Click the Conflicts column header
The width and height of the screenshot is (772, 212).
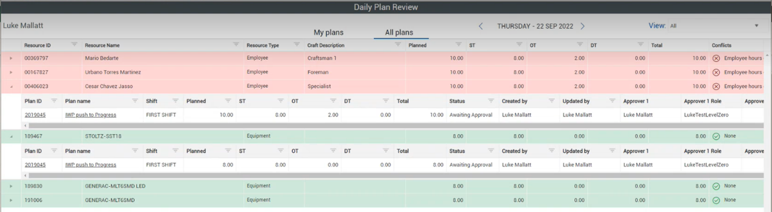[x=721, y=45]
